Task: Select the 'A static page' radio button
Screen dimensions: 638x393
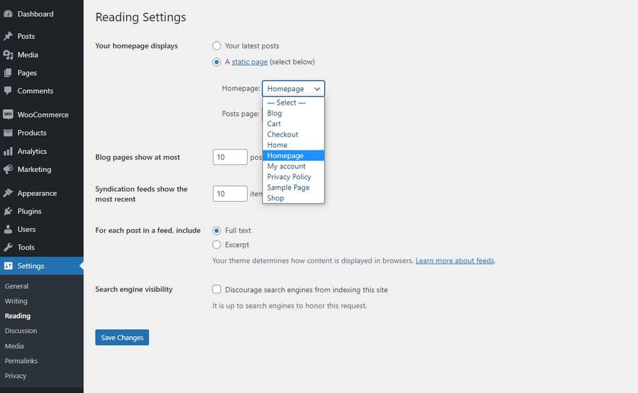Action: [x=216, y=62]
